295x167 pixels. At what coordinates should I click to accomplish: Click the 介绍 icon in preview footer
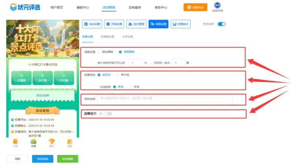click(15, 142)
